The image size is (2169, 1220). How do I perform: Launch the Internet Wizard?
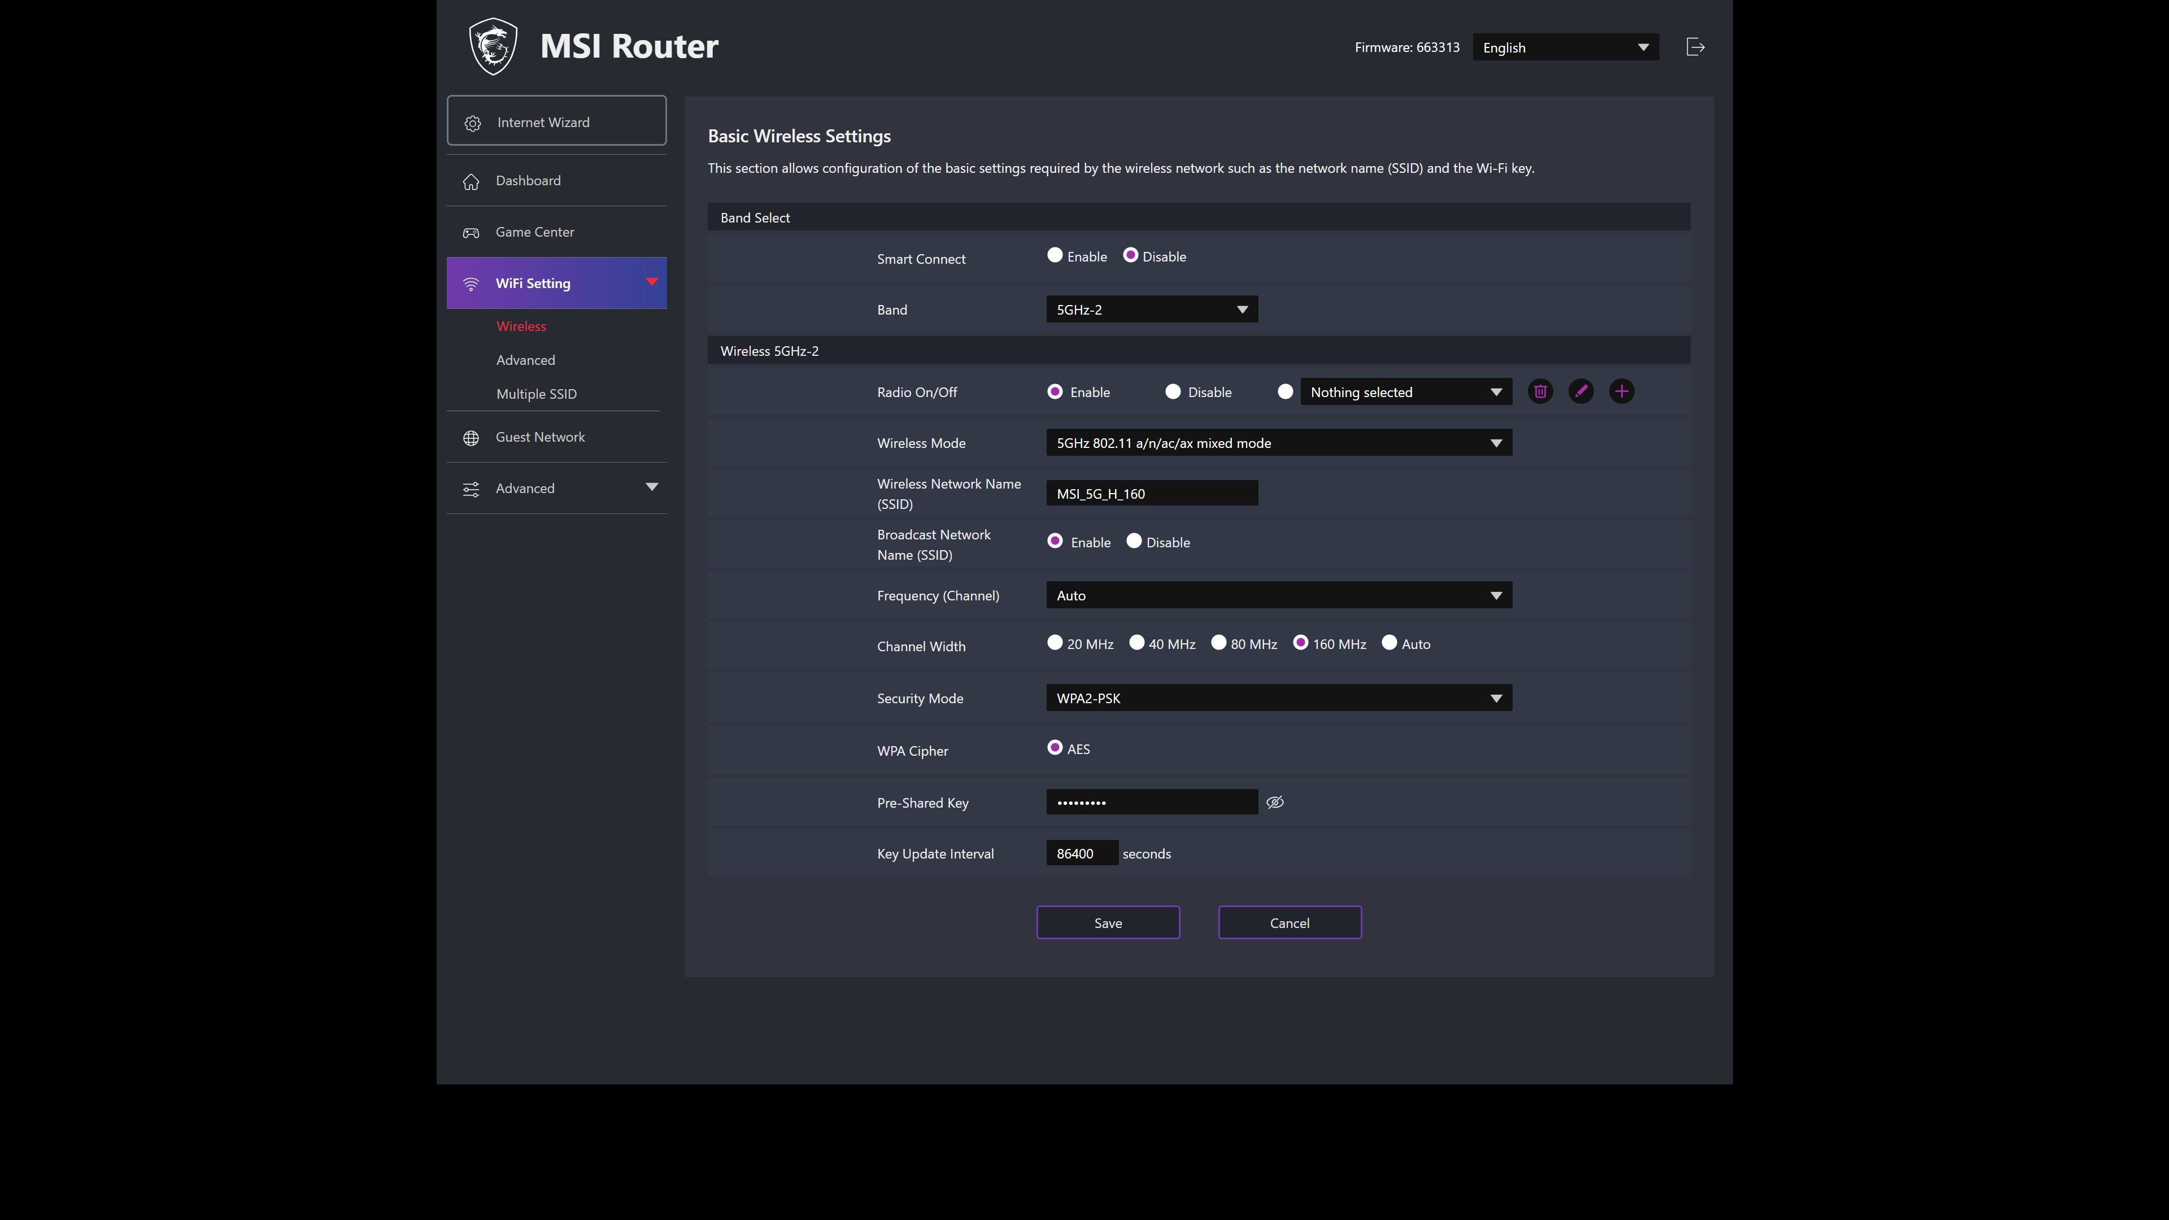click(556, 121)
